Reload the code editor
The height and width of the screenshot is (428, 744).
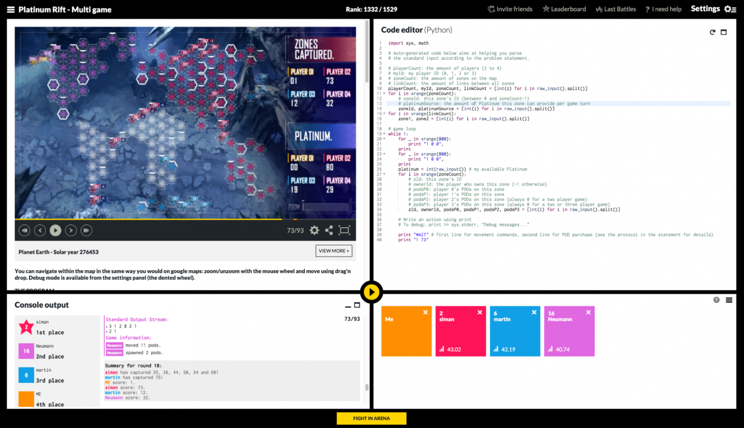pyautogui.click(x=712, y=32)
